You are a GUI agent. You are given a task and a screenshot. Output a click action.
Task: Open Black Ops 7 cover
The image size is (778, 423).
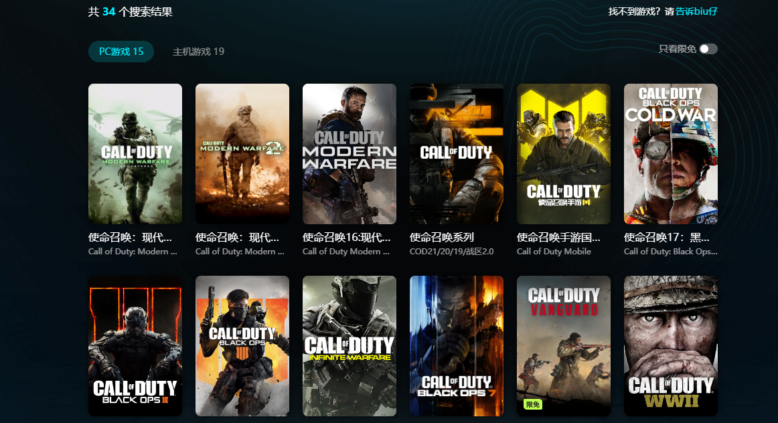pyautogui.click(x=457, y=345)
